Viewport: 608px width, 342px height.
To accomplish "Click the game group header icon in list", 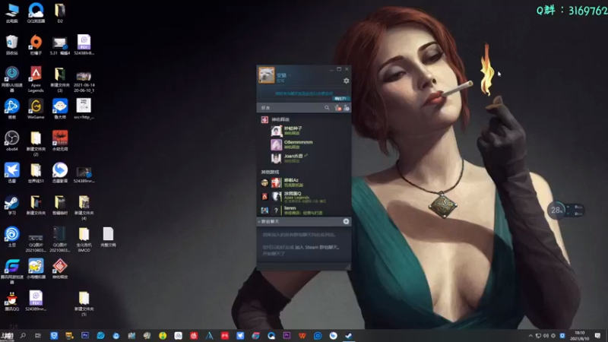I will point(264,119).
